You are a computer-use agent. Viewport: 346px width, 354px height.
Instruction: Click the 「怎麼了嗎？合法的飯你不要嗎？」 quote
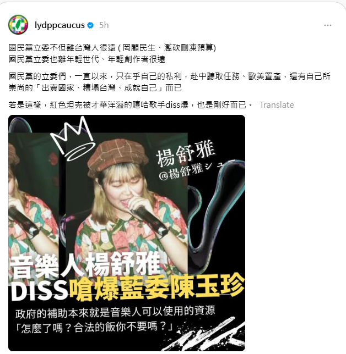coord(95,328)
